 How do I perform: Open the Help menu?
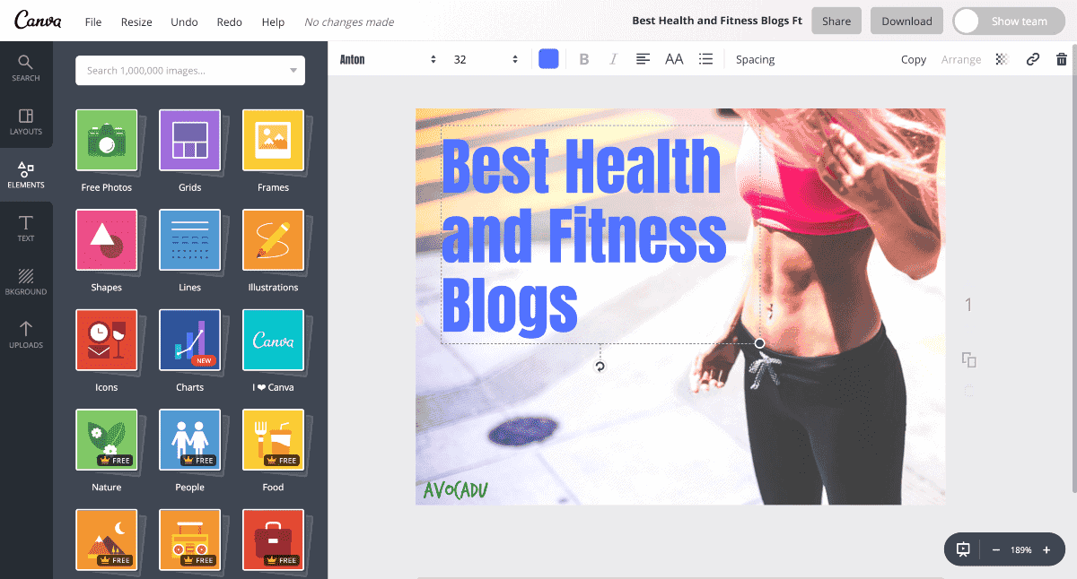click(273, 22)
